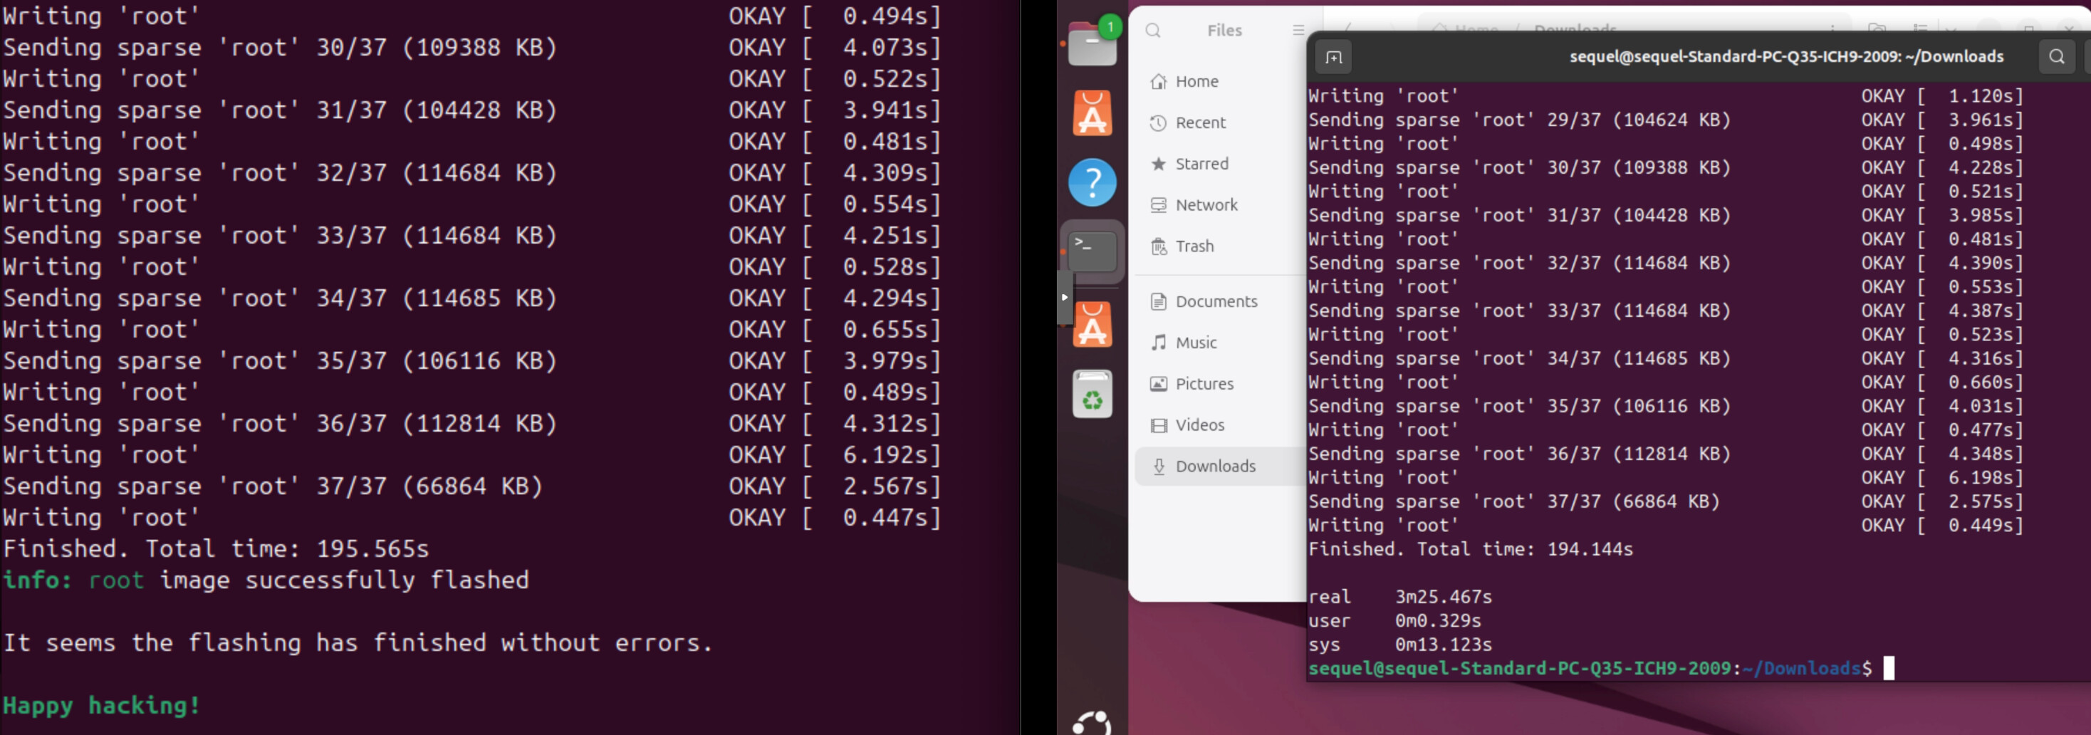Open a new tab in the terminal
Screen dimensions: 2091x735
point(1334,57)
